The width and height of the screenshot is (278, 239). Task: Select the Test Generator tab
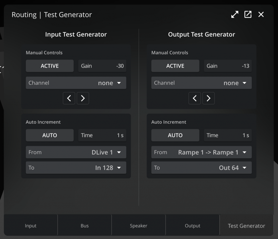pyautogui.click(x=247, y=225)
